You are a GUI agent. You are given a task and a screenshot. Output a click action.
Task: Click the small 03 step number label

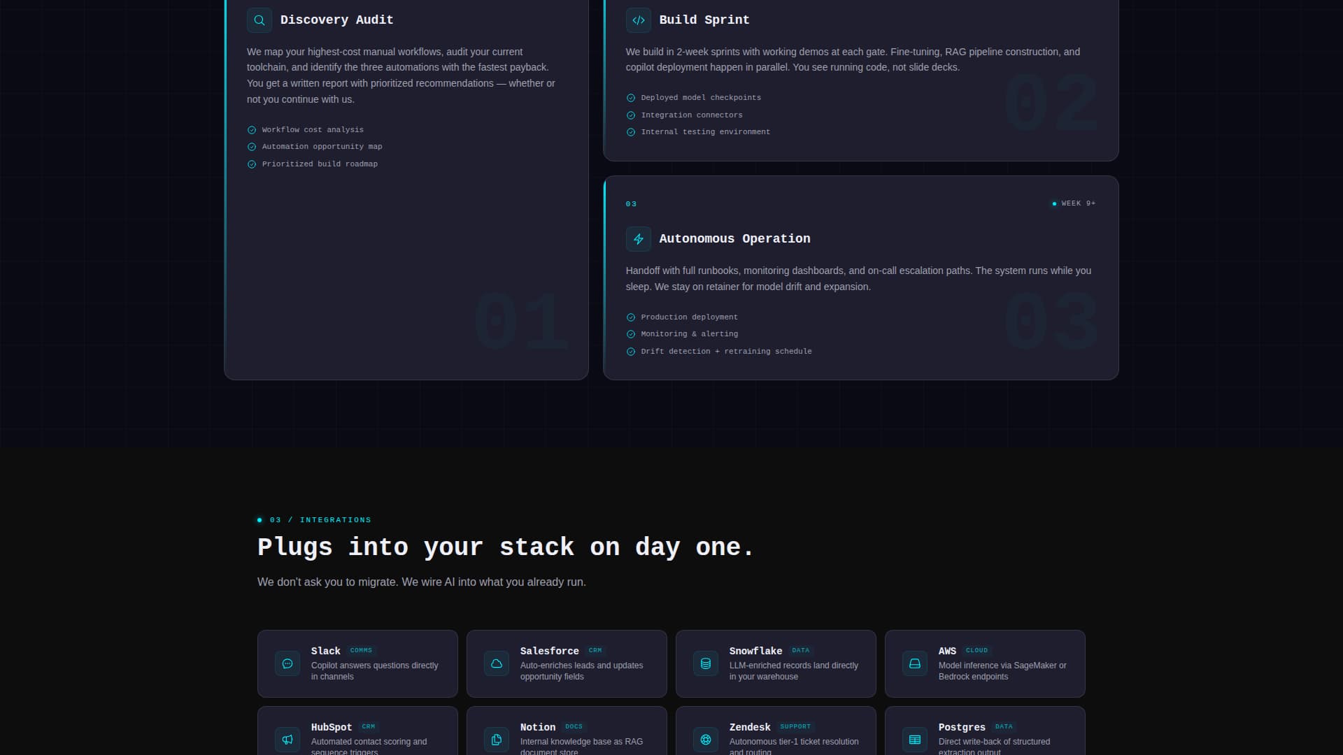[x=631, y=204]
